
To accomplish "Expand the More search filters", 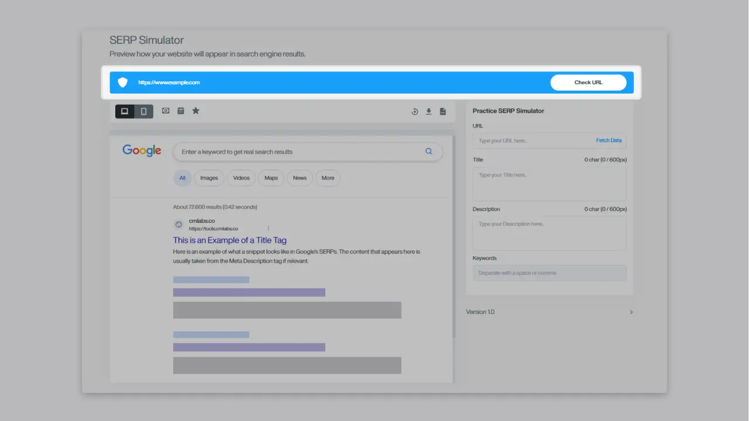I will 328,178.
